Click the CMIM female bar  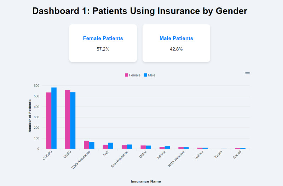(x=143, y=147)
